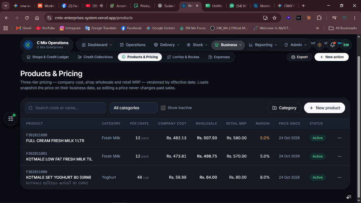Screen dimensions: 361x203
Task: Switch to Expenses tab
Action: (x=219, y=57)
